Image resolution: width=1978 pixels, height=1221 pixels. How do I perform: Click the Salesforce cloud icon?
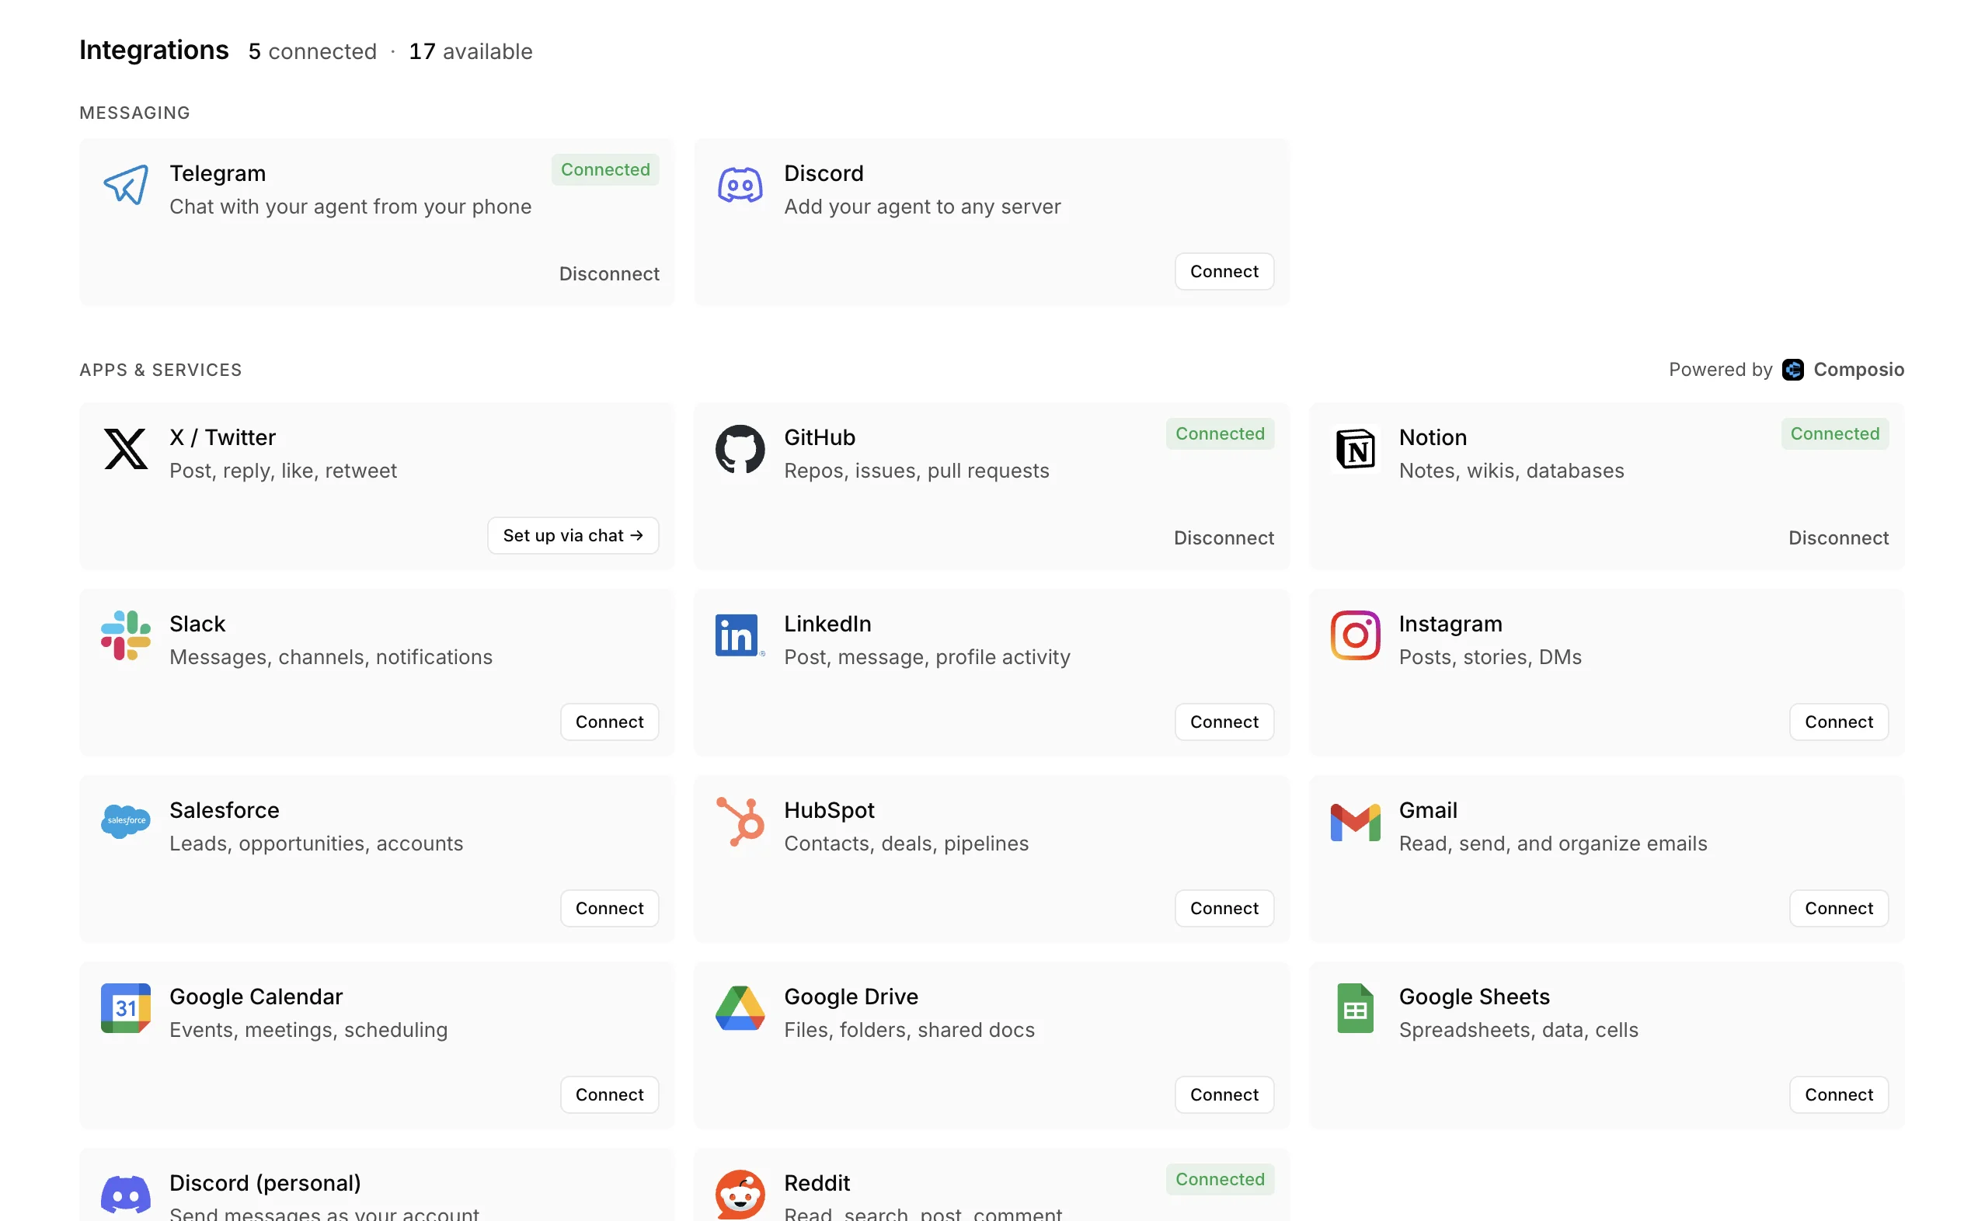click(x=125, y=822)
